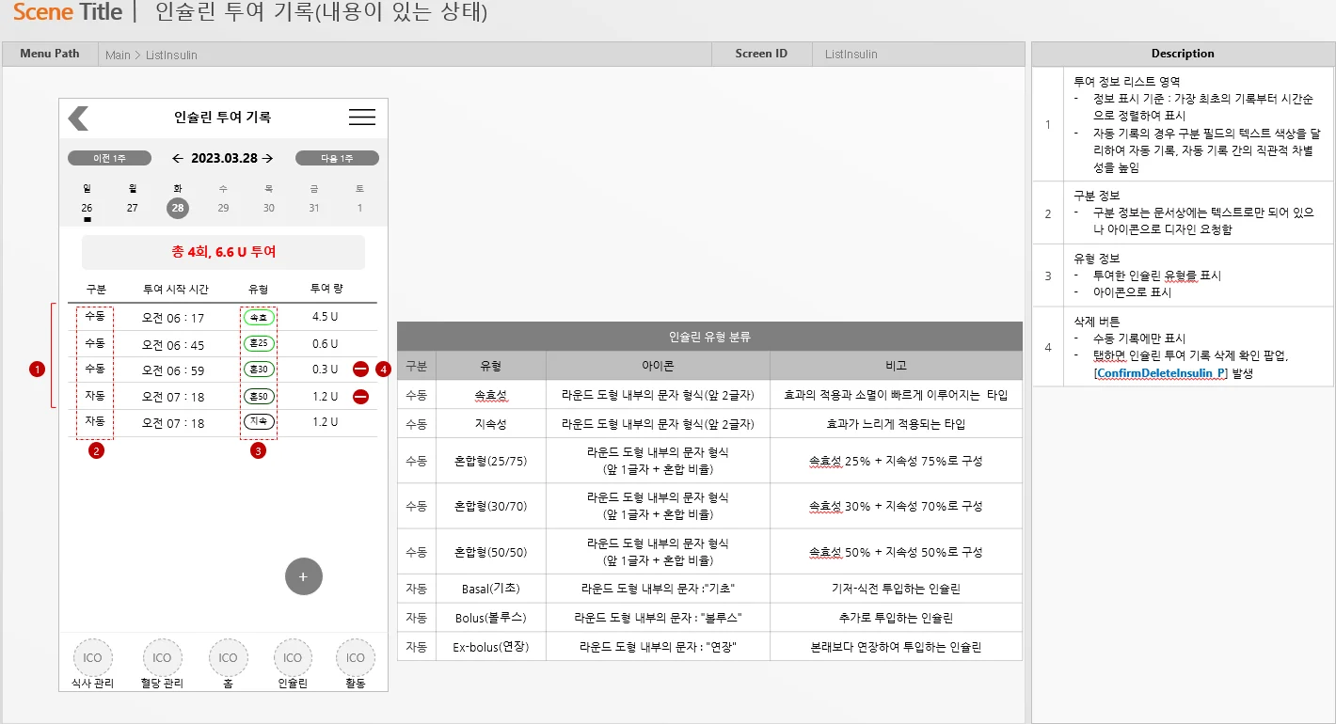
Task: Go to next day with right arrow
Action: click(268, 158)
